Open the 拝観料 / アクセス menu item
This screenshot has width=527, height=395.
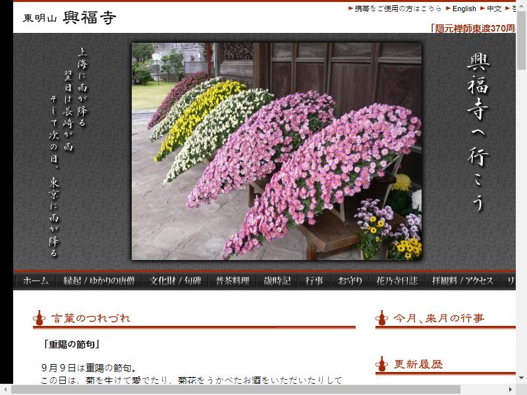click(x=462, y=280)
